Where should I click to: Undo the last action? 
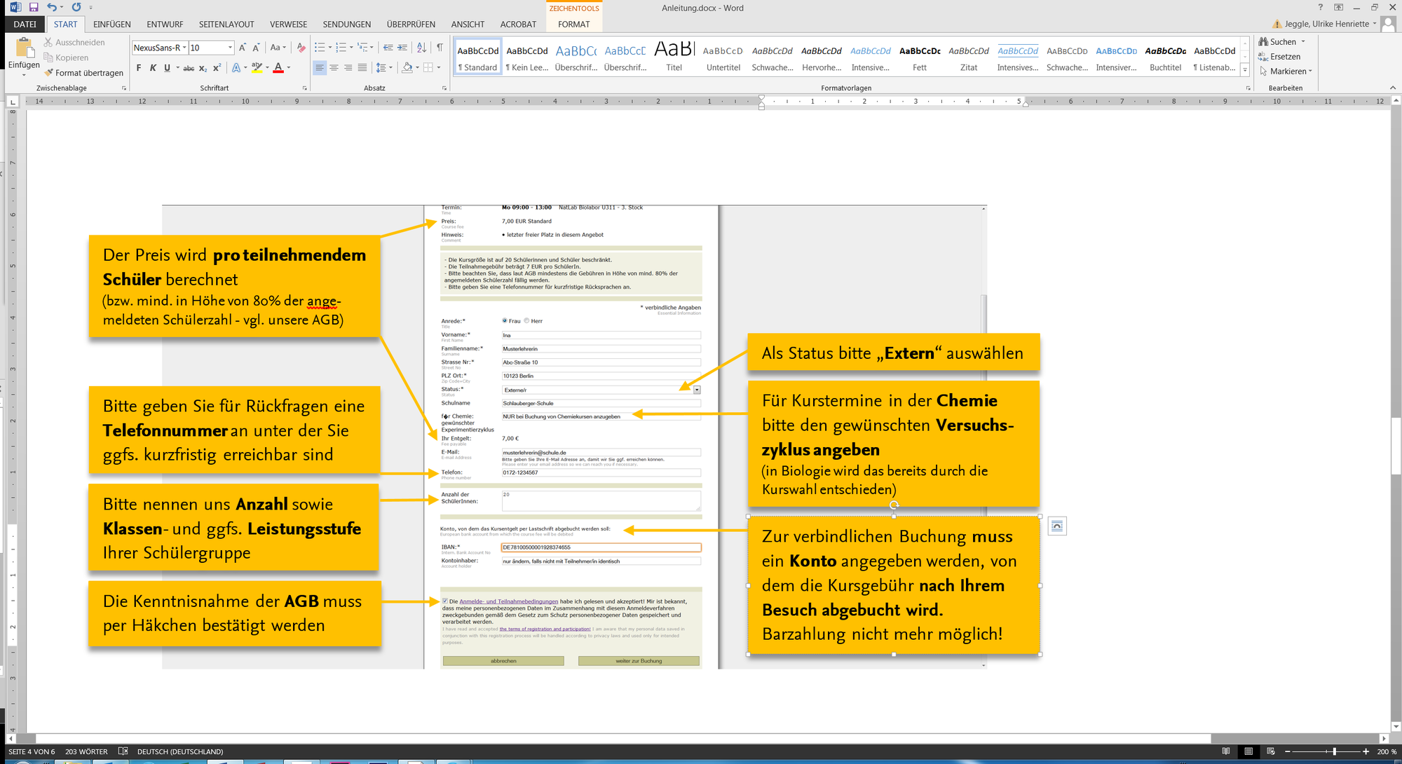[52, 8]
